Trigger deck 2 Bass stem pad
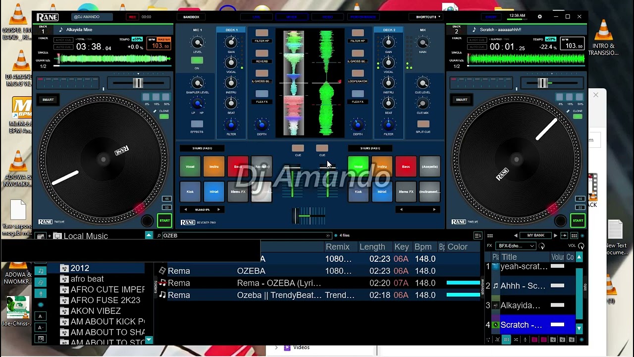 click(x=406, y=167)
